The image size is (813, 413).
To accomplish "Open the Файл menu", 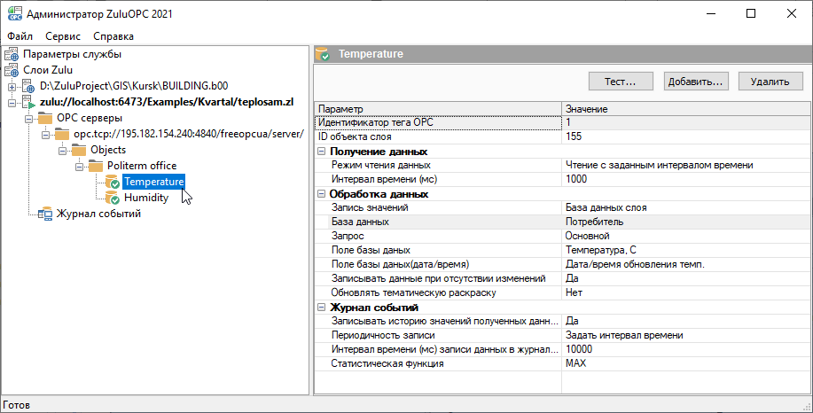I will point(18,36).
